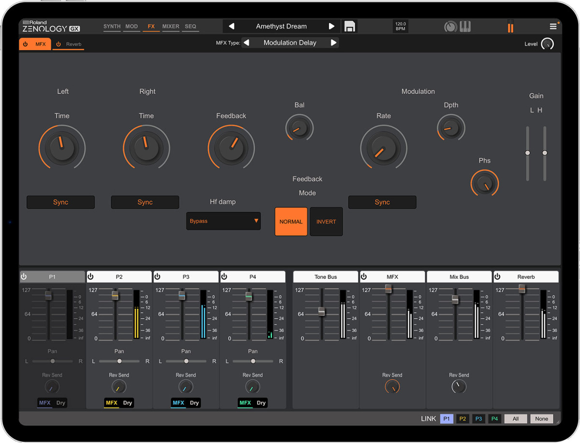Screen dimensions: 580x443
Task: Click the Dpth knob
Action: click(451, 128)
